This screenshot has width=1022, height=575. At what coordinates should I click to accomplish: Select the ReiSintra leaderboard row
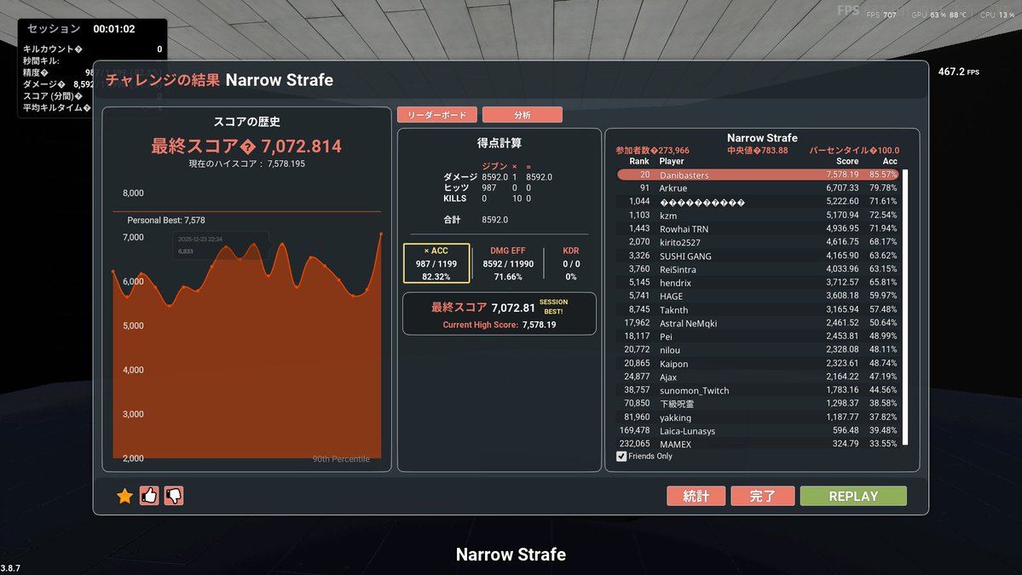click(758, 269)
